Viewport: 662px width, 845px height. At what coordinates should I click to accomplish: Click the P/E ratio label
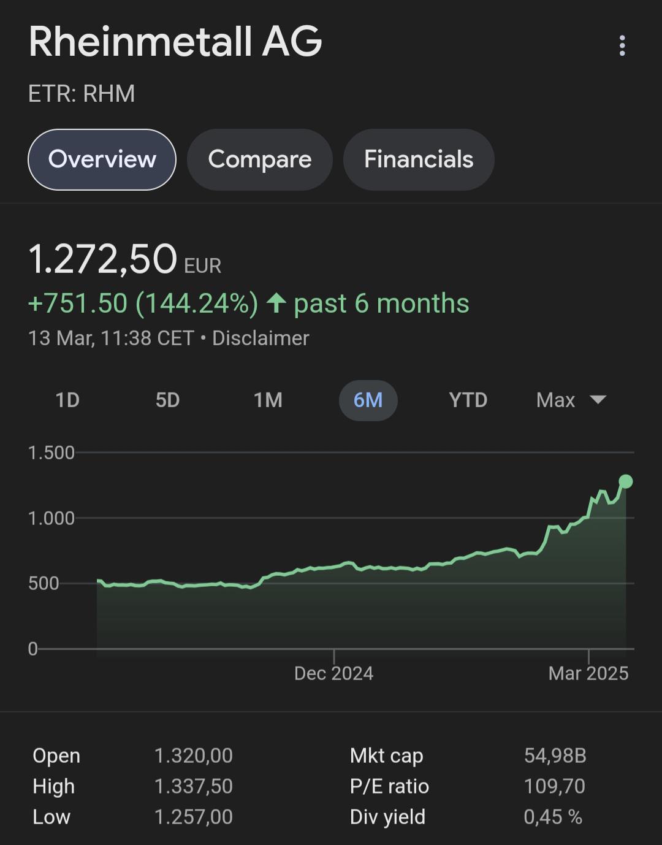pos(389,786)
